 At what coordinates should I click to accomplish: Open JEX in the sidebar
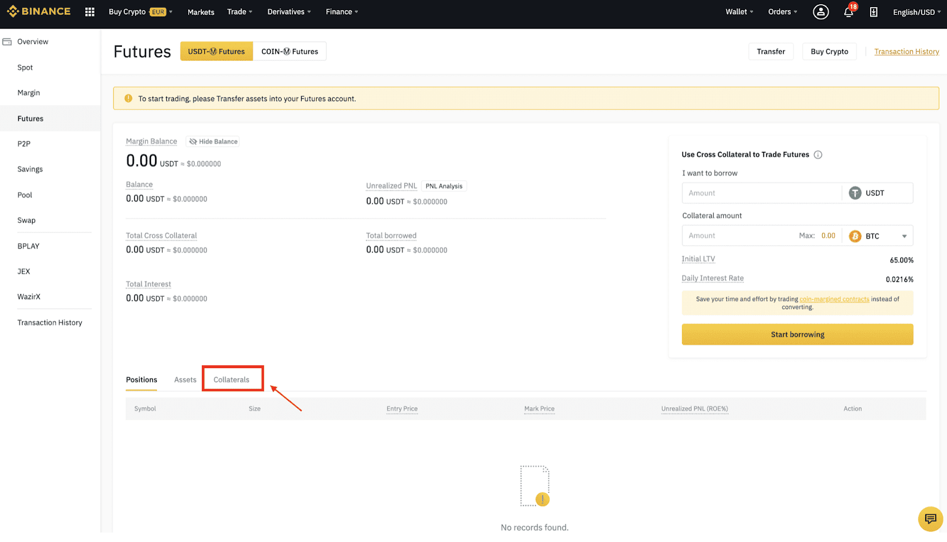click(24, 272)
